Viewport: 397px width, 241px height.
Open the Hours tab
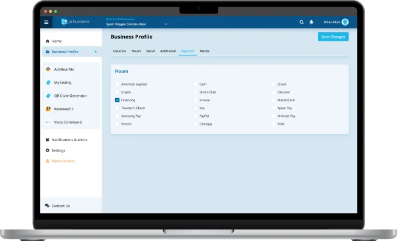[136, 51]
